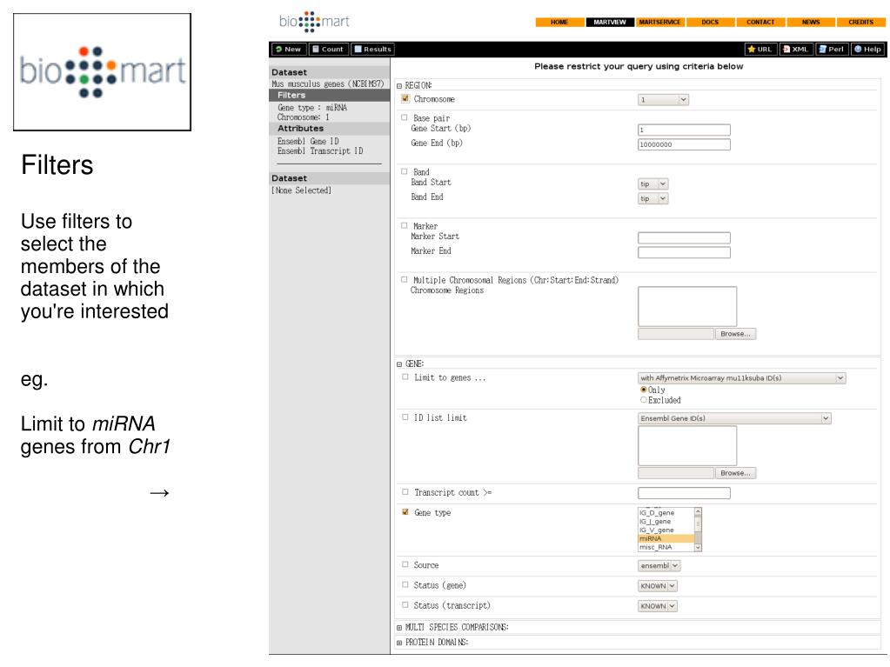Open the Source ensembl dropdown
Viewport: 890px width, 667px height.
click(x=659, y=566)
